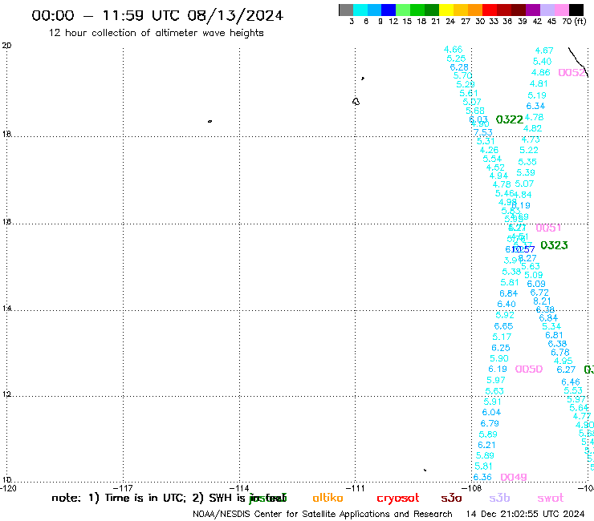The image size is (594, 521).
Task: Click wave height value 6.04
Action: pos(491,413)
